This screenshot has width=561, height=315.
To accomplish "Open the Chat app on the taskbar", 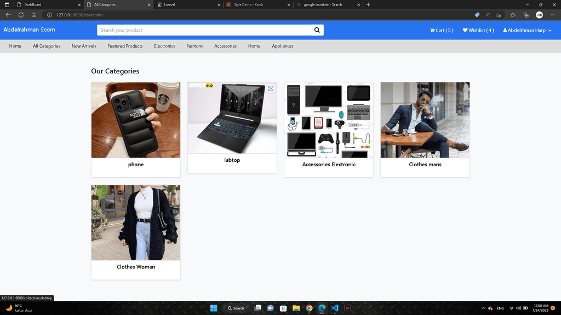I will click(271, 308).
